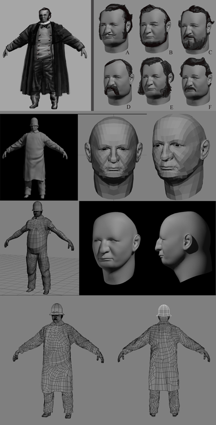The height and width of the screenshot is (425, 216).
Task: Select head variation labeled F
Action: pyautogui.click(x=196, y=81)
